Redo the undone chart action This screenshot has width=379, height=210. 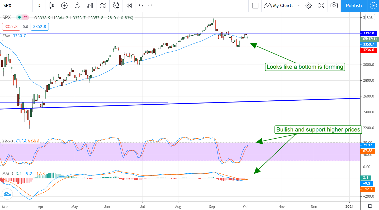coord(150,6)
